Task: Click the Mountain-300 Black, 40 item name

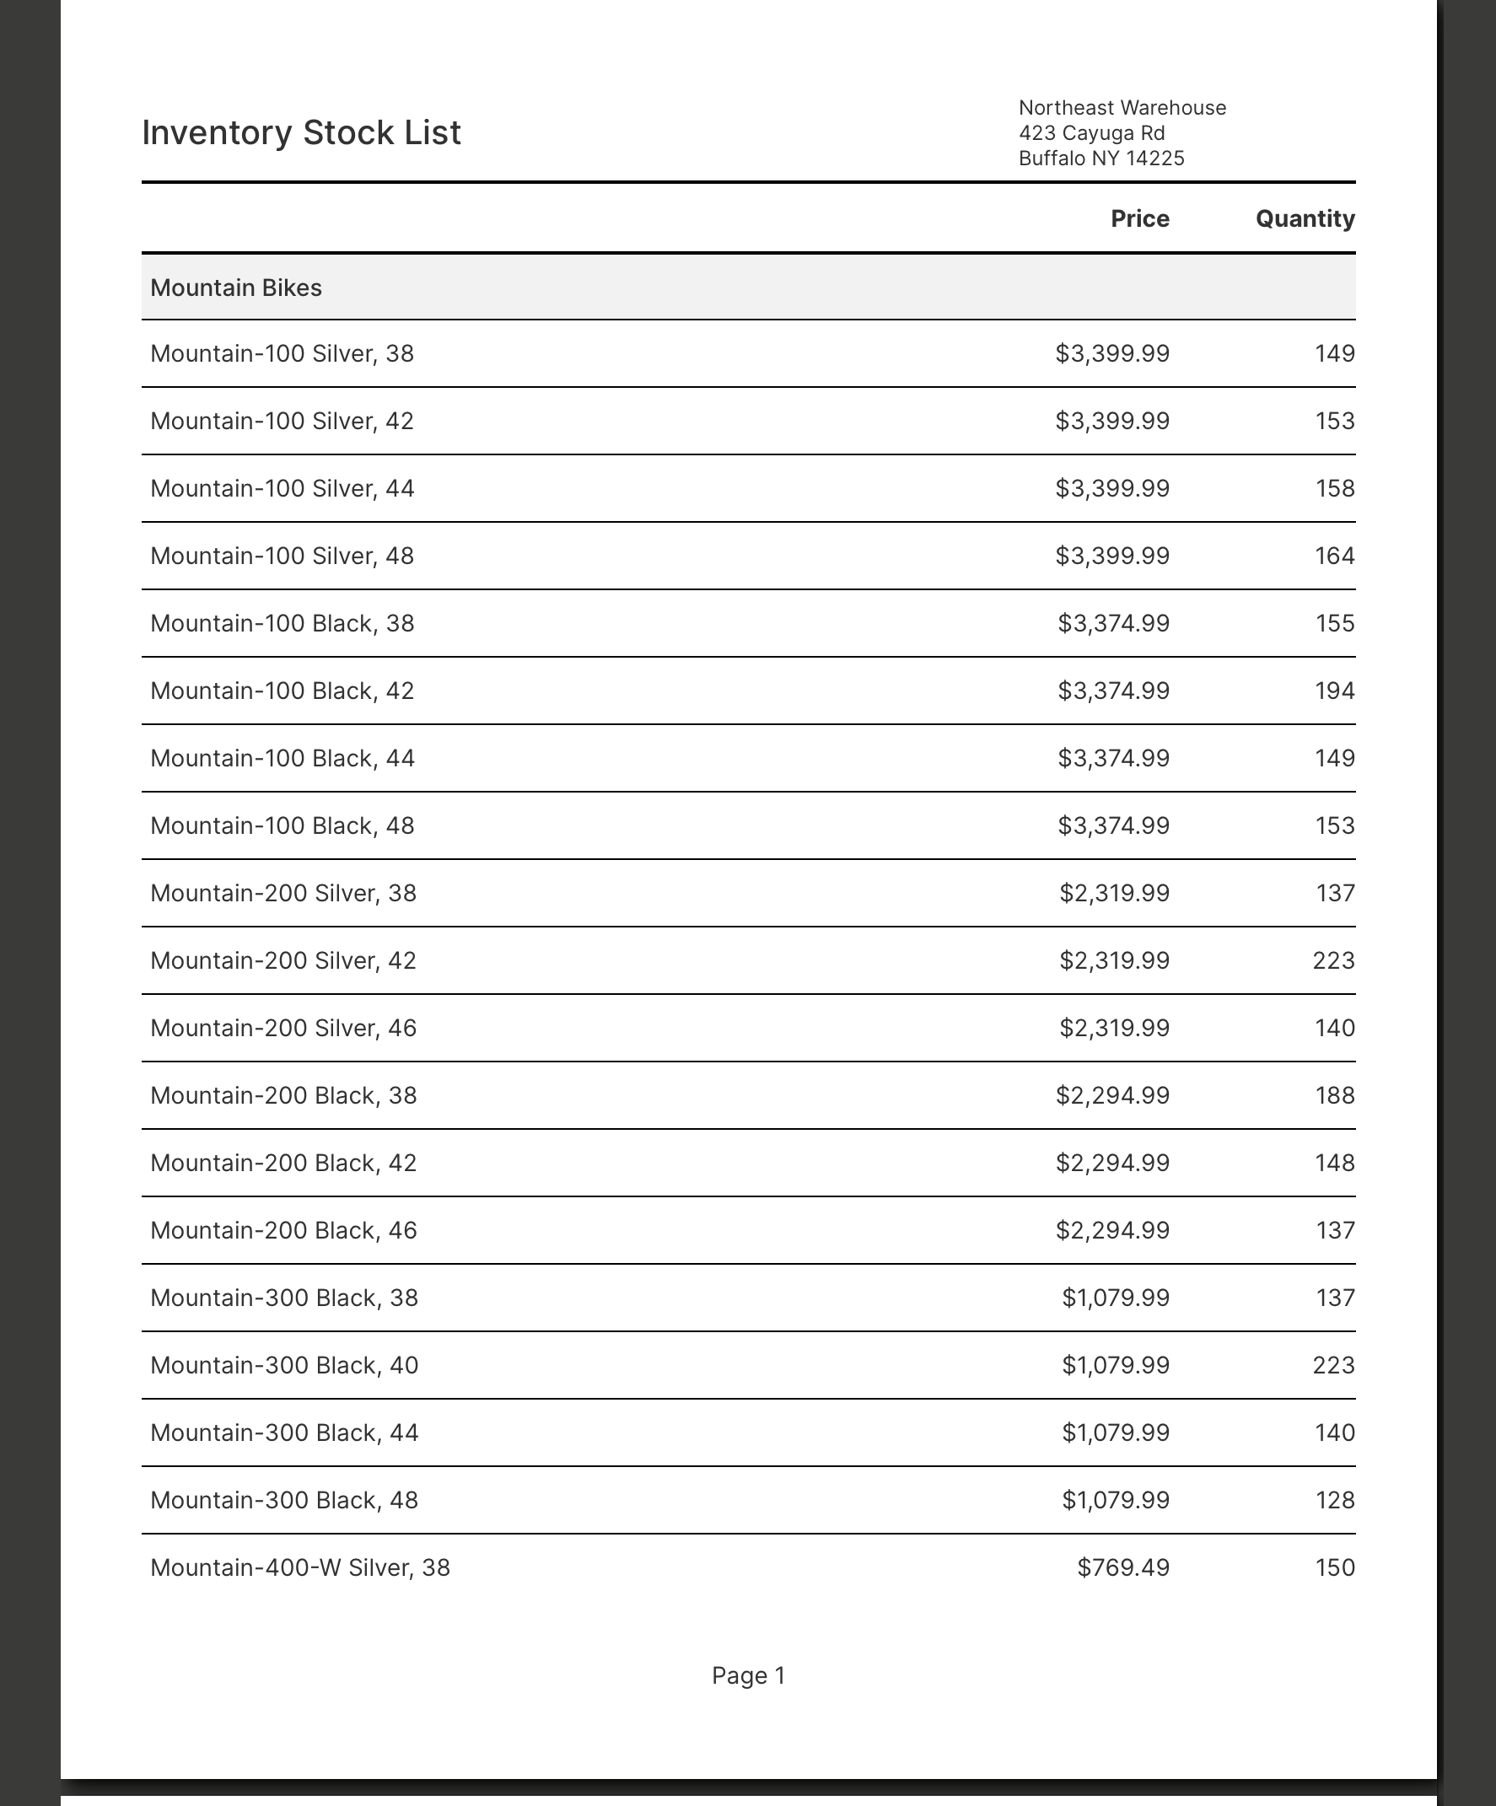Action: 284,1365
